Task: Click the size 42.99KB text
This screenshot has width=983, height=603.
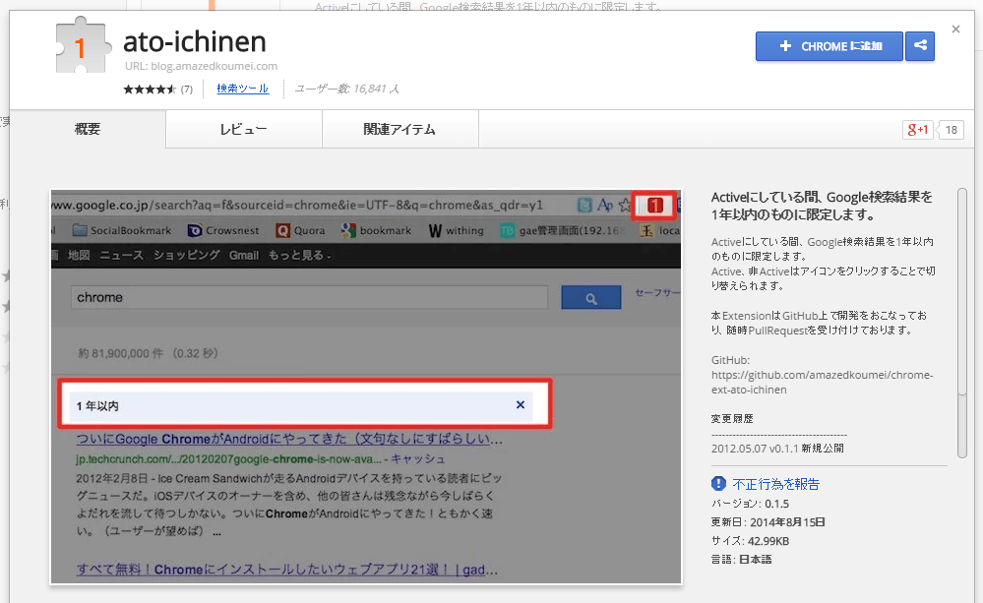Action: (751, 541)
